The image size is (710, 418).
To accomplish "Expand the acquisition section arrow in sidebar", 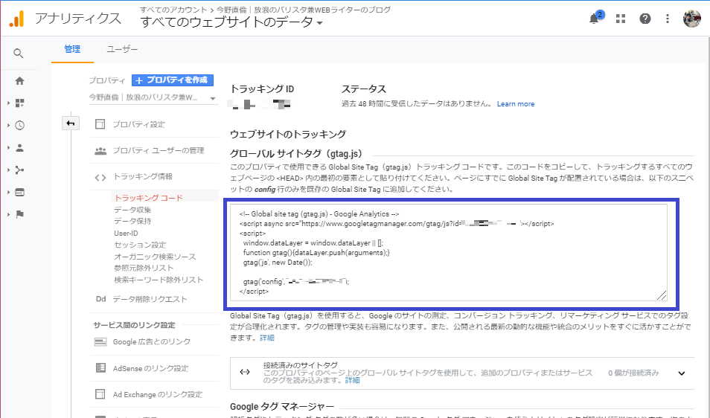I will click(x=8, y=170).
